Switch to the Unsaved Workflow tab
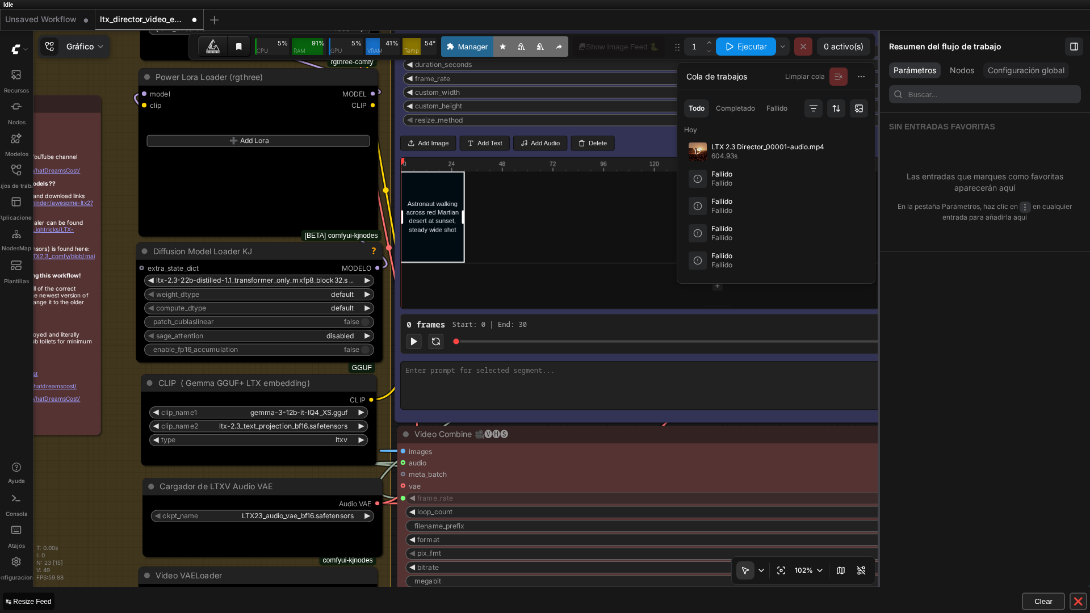Image resolution: width=1090 pixels, height=613 pixels. click(47, 19)
